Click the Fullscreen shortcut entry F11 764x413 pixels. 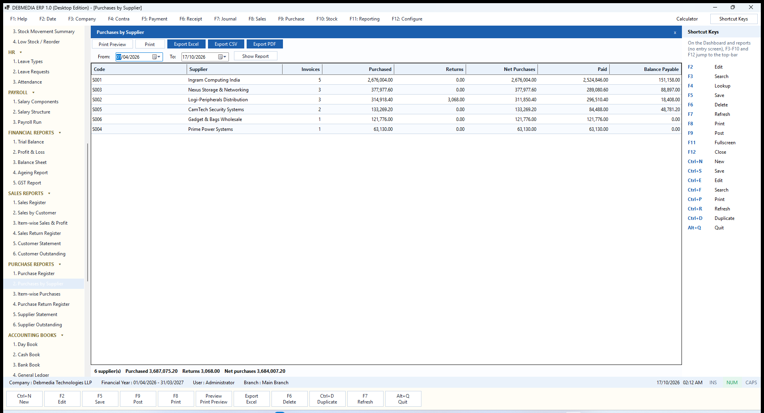click(x=712, y=143)
